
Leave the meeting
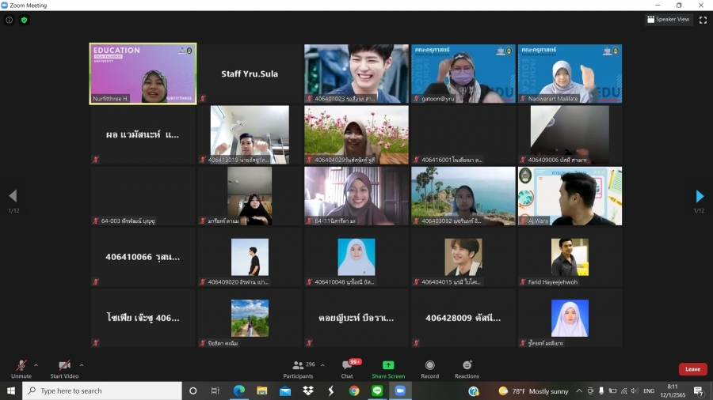click(x=692, y=369)
